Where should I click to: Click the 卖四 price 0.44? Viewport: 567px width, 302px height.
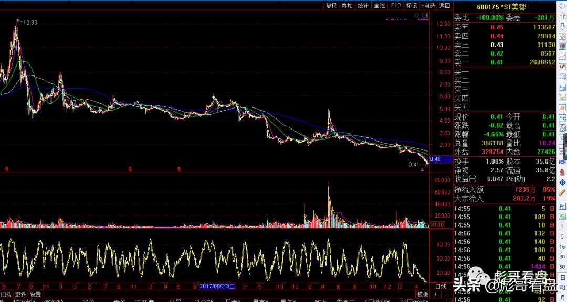497,36
